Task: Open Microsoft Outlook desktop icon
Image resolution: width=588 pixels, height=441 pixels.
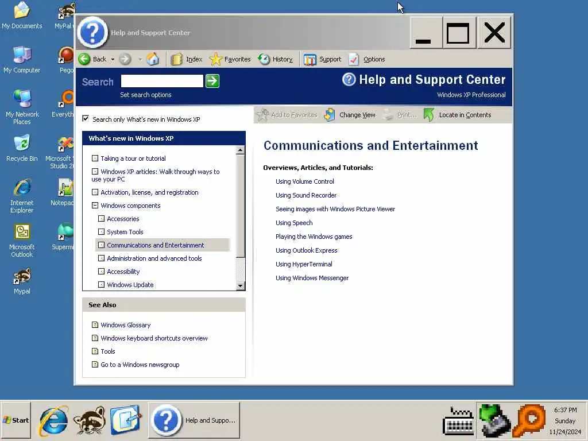Action: tap(22, 241)
